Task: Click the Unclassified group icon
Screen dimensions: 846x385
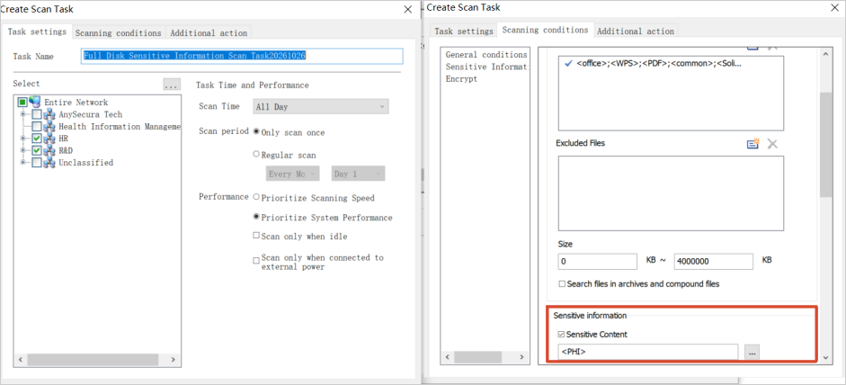Action: [x=49, y=162]
